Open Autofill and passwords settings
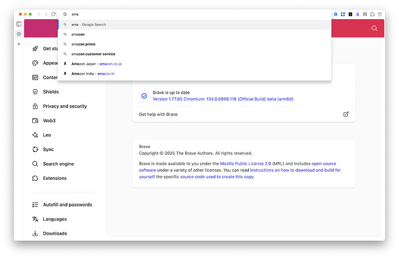 click(x=67, y=205)
